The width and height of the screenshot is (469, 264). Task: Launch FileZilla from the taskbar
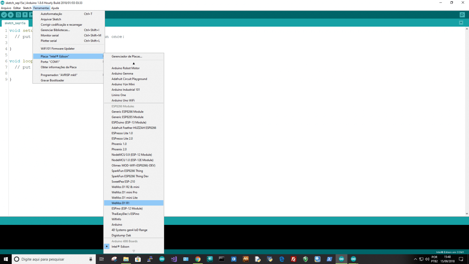click(293, 259)
